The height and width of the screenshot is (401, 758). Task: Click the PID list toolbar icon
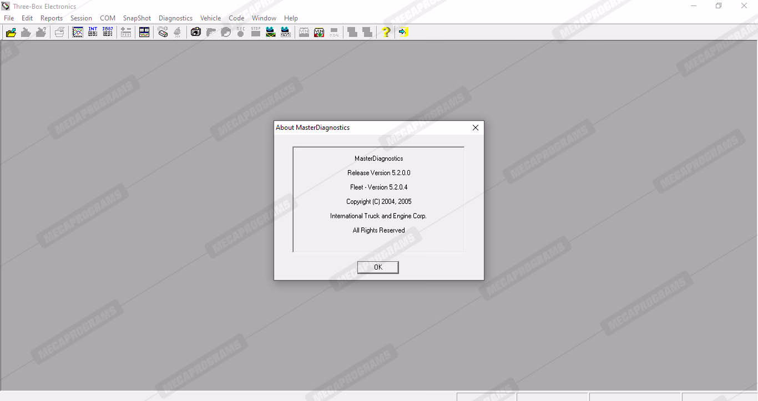click(x=126, y=32)
